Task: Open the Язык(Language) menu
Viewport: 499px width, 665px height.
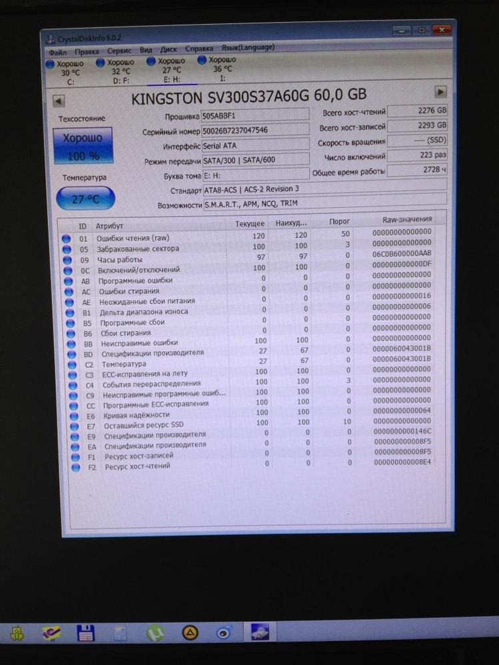Action: [x=248, y=47]
